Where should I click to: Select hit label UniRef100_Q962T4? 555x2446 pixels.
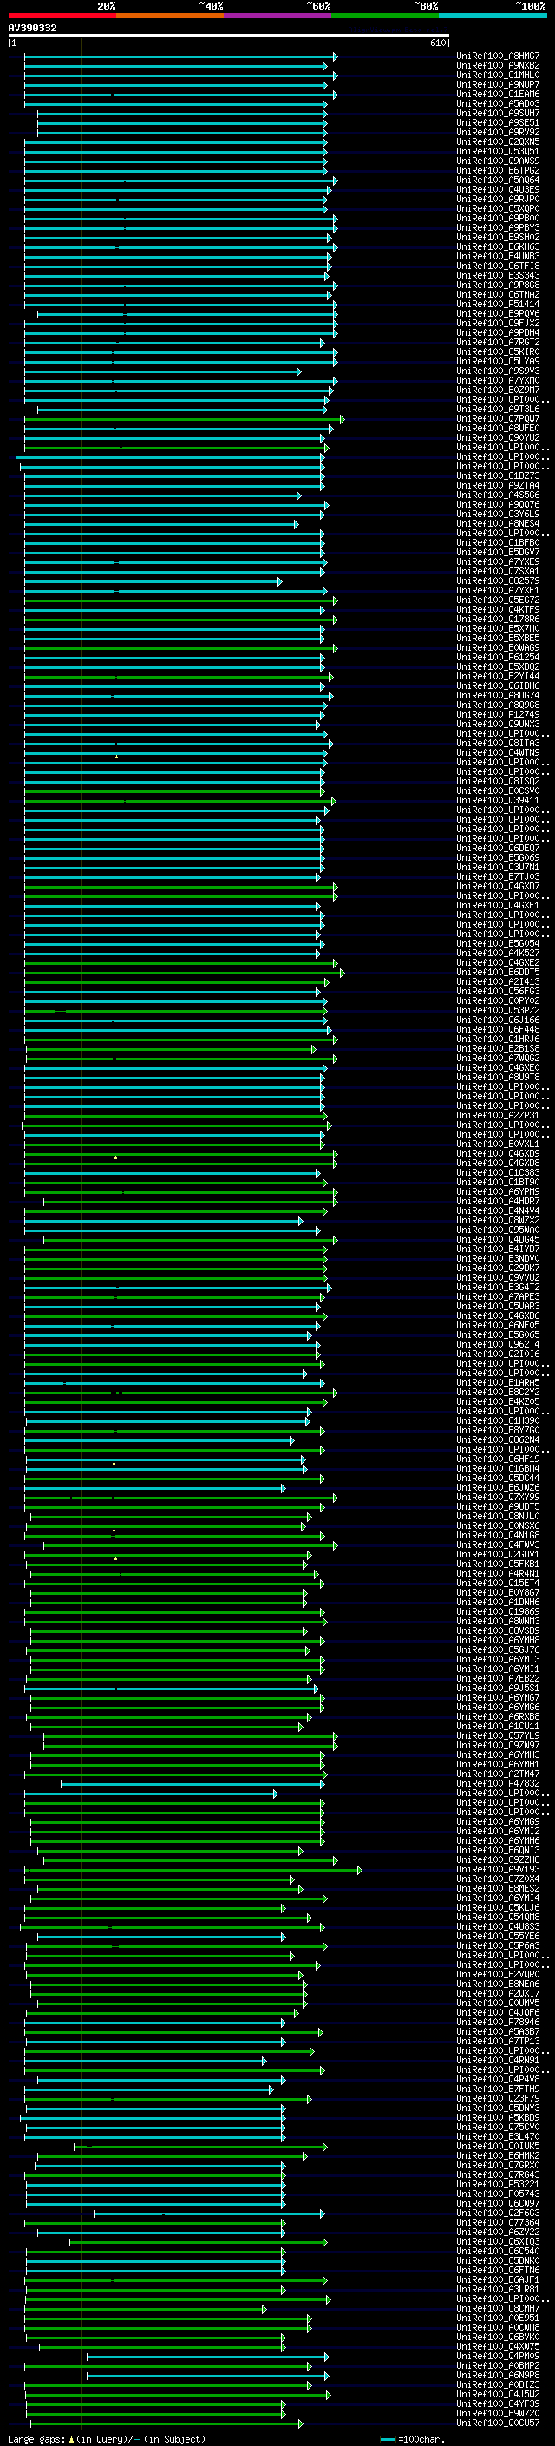(x=498, y=1345)
